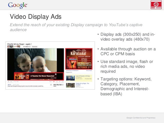164x123 pixels.
Task: Click the iTunes button in Karate Kid ad
Action: coord(84,59)
